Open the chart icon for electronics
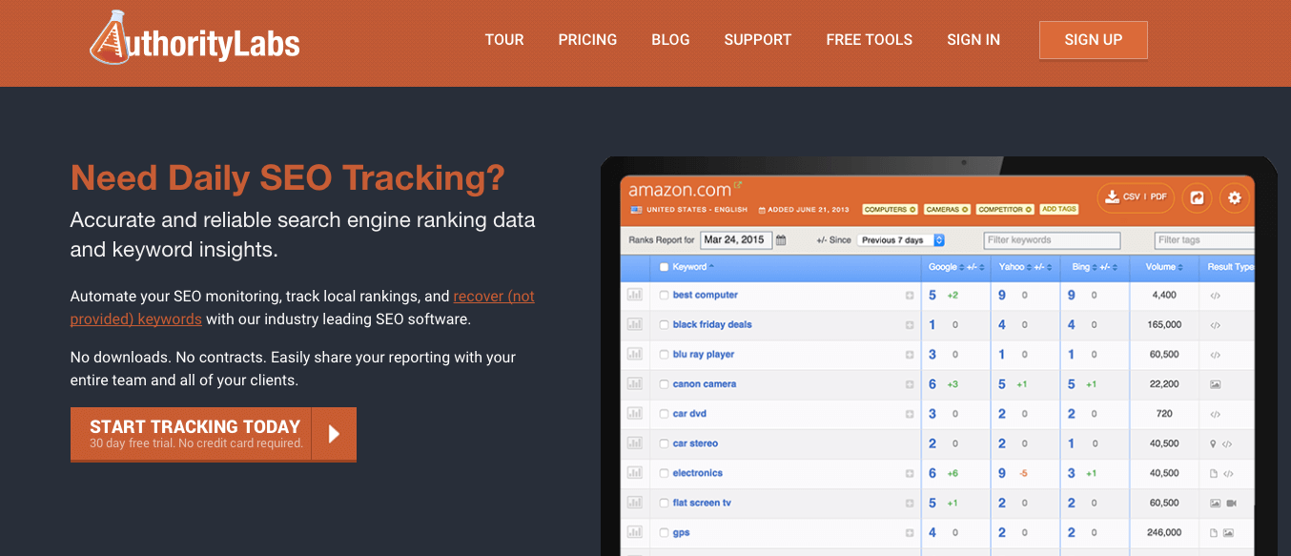The height and width of the screenshot is (556, 1291). tap(634, 473)
